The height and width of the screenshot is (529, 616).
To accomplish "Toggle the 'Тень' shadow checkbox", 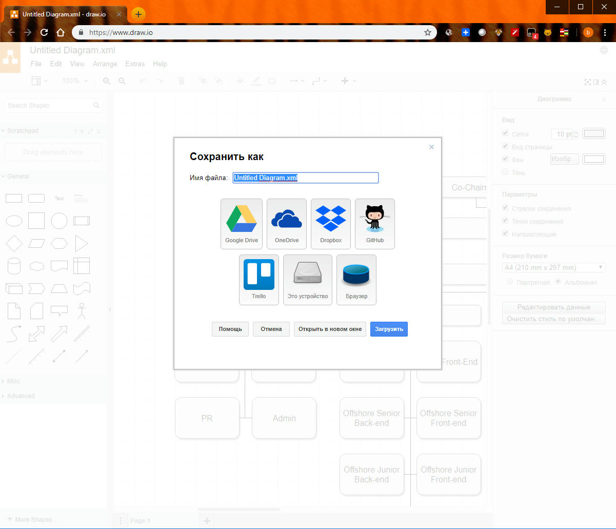I will click(505, 172).
